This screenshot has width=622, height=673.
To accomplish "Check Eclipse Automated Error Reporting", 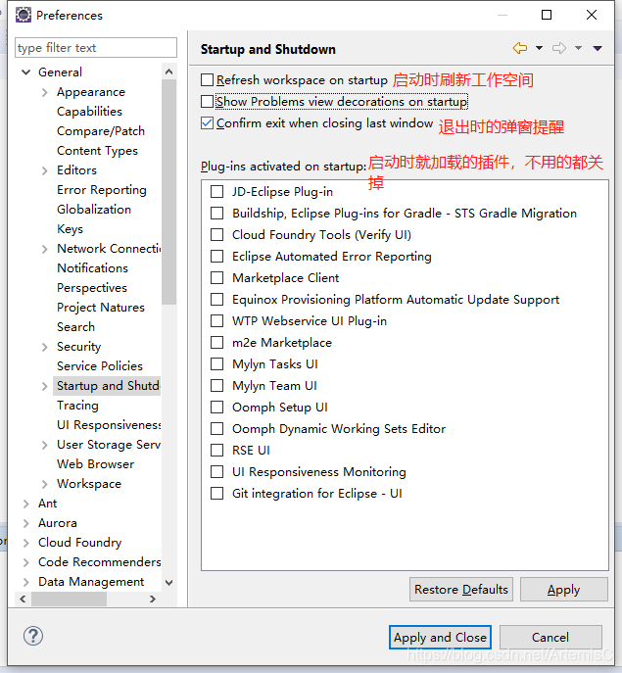I will point(216,257).
